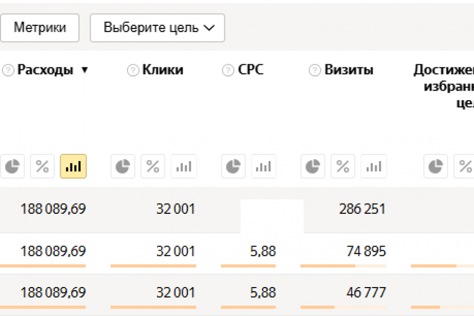Switch Клики column to percent view
Image resolution: width=474 pixels, height=316 pixels.
coord(153,166)
